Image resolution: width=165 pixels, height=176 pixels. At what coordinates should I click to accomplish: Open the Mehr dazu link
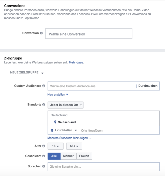pos(76,62)
